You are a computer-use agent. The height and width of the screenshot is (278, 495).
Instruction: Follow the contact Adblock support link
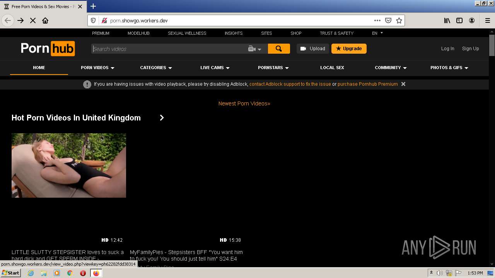(x=290, y=84)
